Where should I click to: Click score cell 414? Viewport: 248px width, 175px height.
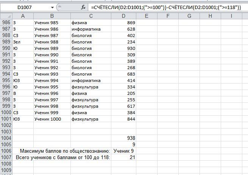click(x=123, y=81)
